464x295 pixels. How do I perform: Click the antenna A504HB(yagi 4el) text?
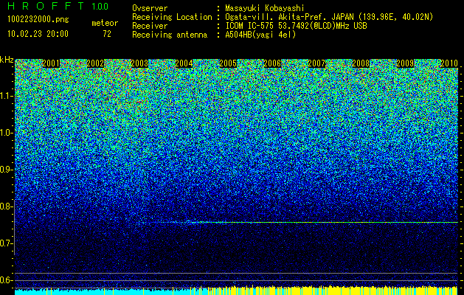point(260,35)
